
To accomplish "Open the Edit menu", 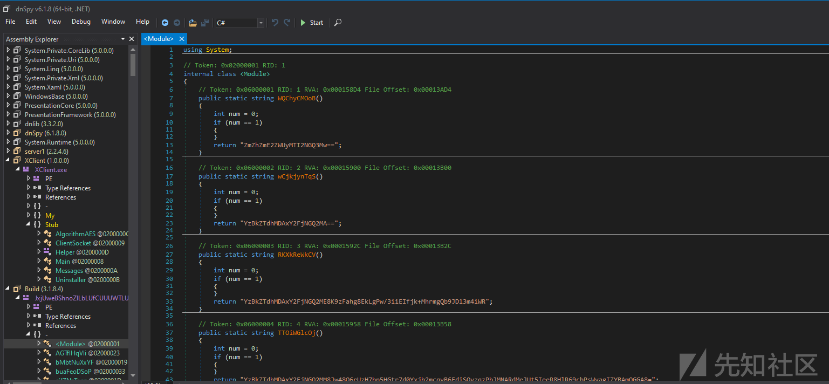I will (31, 22).
